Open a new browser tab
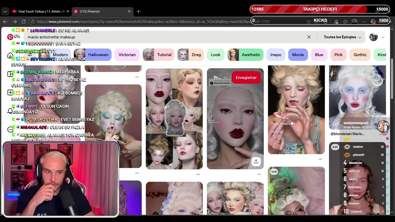 [x=139, y=11]
